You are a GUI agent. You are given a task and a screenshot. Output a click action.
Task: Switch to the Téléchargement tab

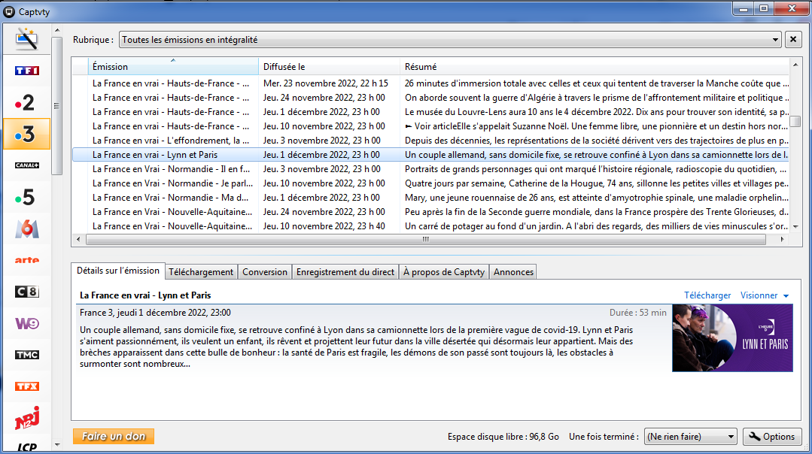click(201, 272)
